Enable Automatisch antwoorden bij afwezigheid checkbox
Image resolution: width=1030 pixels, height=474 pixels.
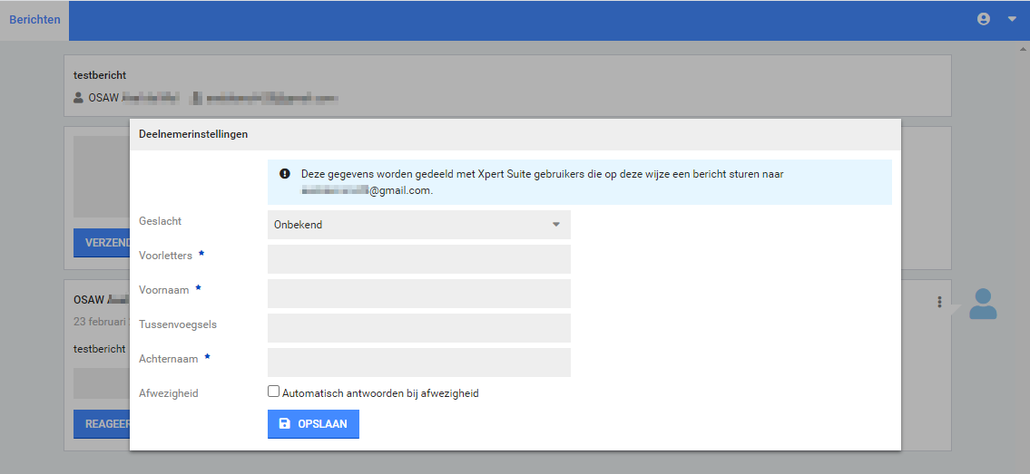(x=273, y=392)
